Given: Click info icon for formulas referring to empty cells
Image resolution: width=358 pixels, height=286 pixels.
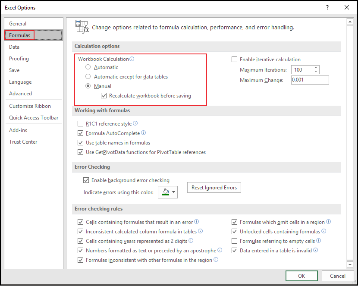Looking at the screenshot, I should (x=318, y=240).
